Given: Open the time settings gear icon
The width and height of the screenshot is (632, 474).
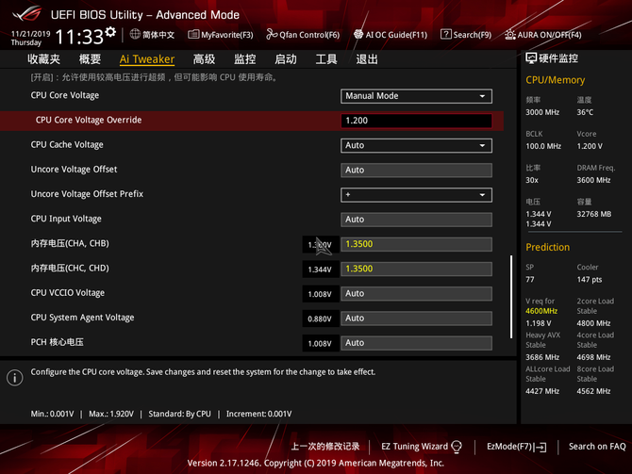Looking at the screenshot, I should pos(110,32).
